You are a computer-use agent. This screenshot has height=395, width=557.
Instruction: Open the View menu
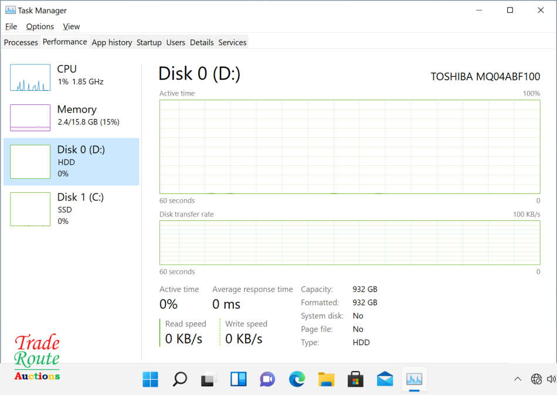coord(72,26)
